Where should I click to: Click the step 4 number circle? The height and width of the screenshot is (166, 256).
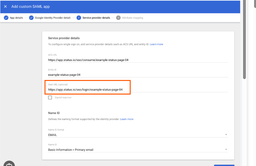coord(118,18)
